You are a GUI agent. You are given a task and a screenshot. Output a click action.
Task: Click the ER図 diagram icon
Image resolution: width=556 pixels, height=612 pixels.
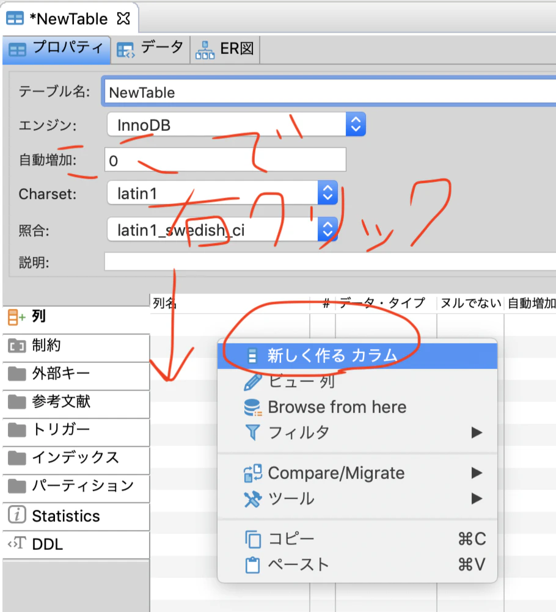[x=205, y=50]
